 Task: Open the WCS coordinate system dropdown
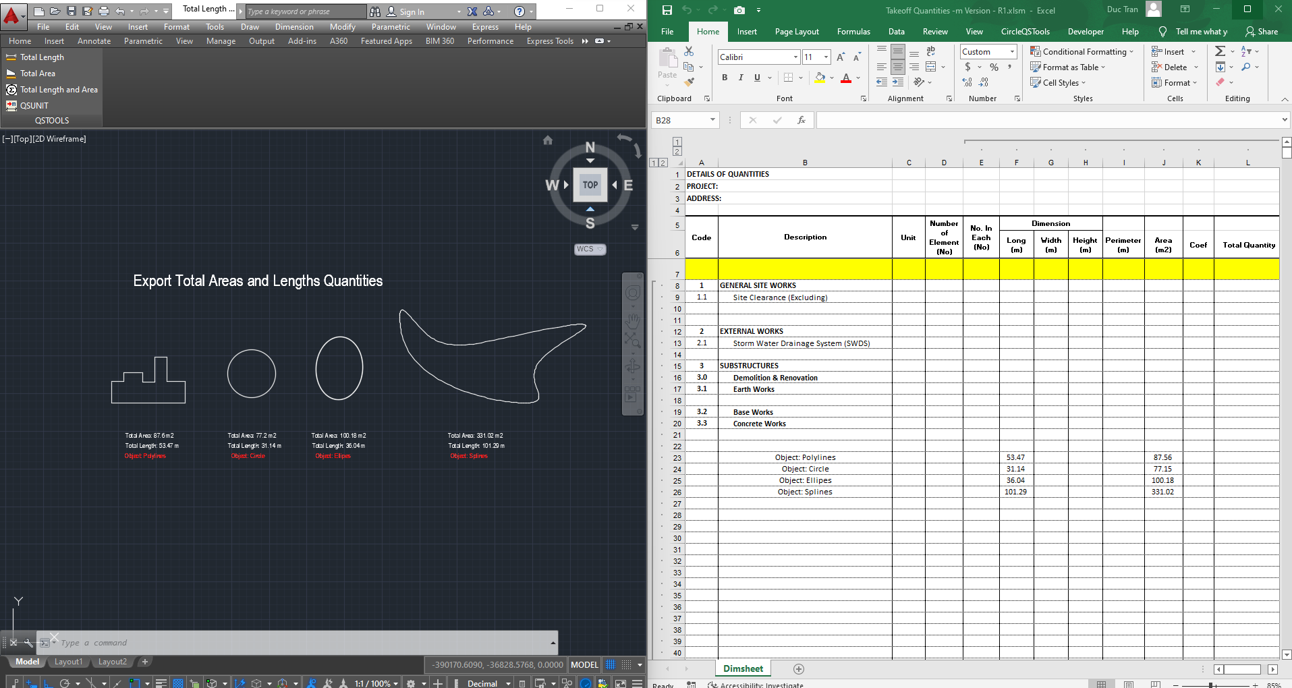tap(590, 249)
